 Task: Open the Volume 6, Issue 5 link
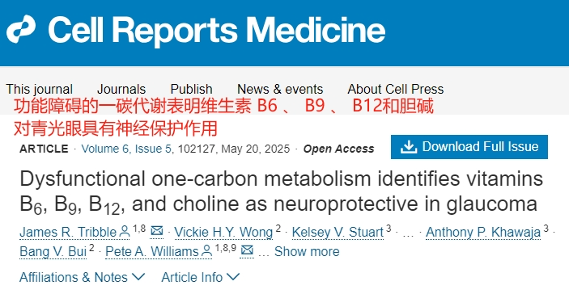(x=125, y=149)
